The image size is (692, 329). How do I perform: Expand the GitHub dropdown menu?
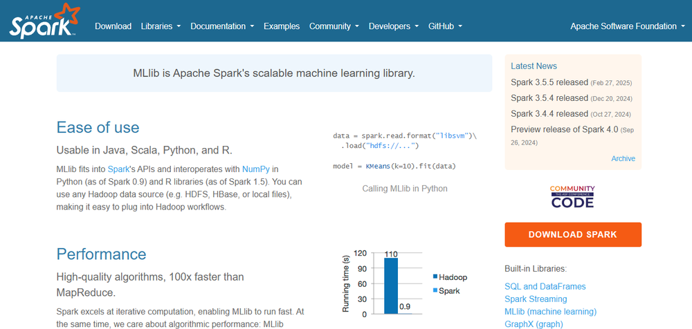[x=445, y=26]
